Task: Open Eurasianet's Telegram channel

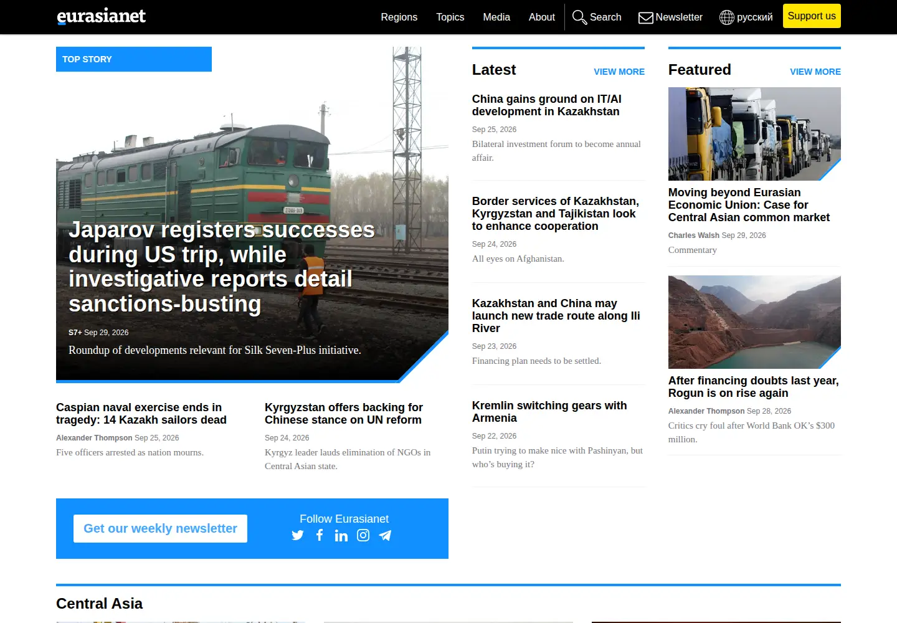Action: coord(385,535)
